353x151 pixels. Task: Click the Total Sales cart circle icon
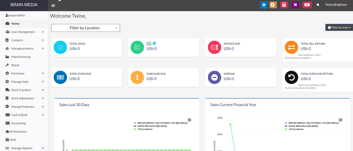(60, 47)
